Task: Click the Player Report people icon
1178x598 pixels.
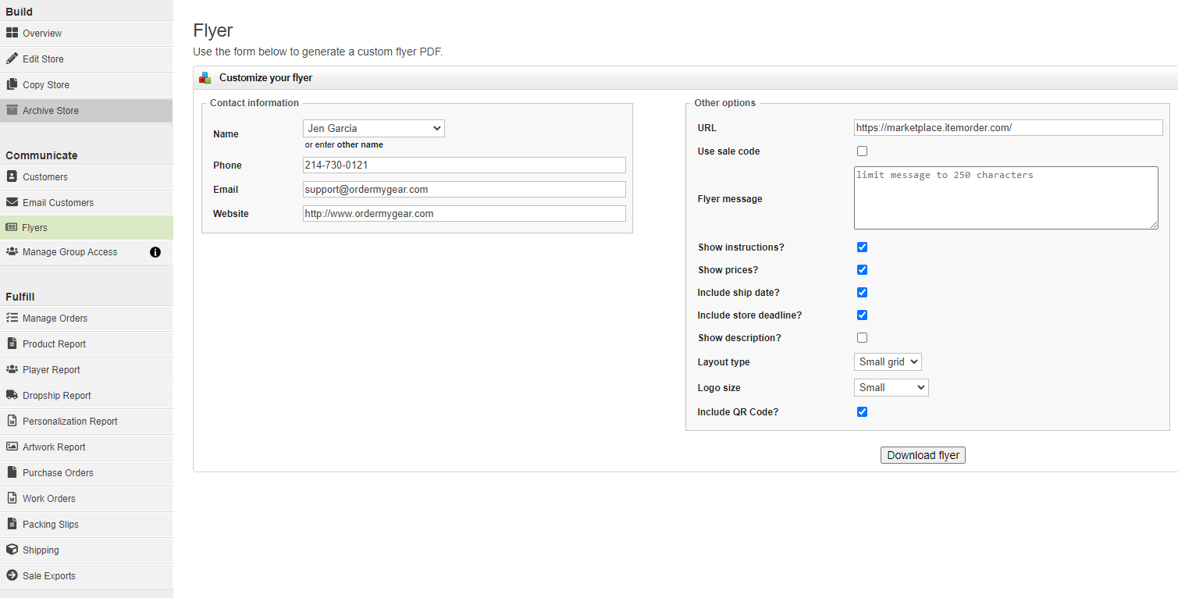Action: coord(12,369)
